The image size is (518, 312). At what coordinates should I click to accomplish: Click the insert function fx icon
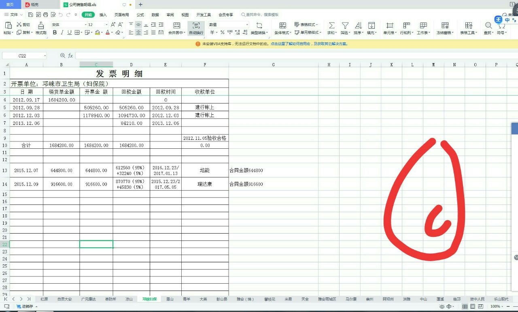(70, 56)
